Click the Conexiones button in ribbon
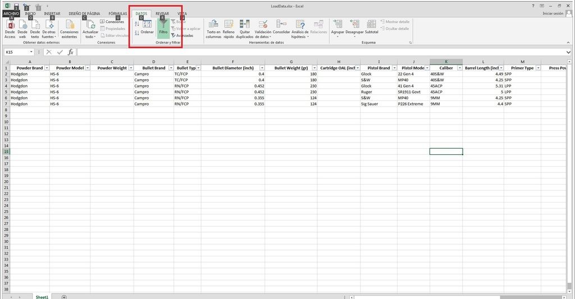 point(112,22)
